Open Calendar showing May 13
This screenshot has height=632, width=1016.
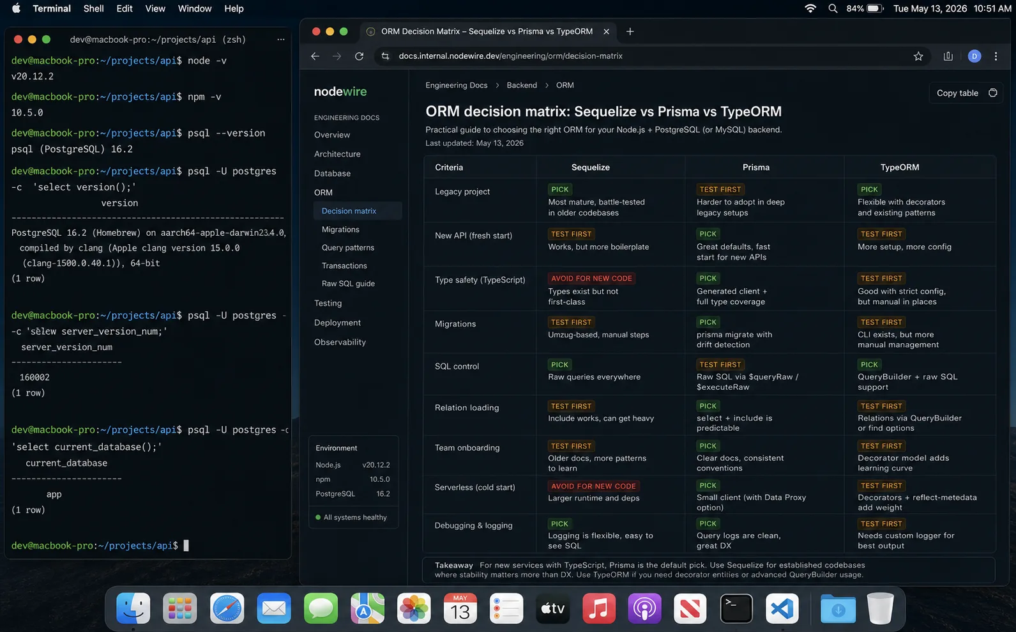[x=460, y=608]
